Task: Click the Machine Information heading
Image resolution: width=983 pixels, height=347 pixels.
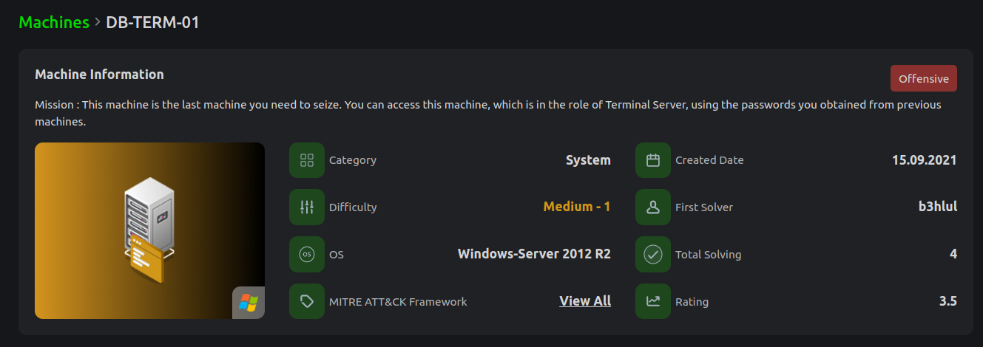Action: coord(99,75)
